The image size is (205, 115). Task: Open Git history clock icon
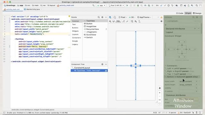pyautogui.click(x=168, y=5)
